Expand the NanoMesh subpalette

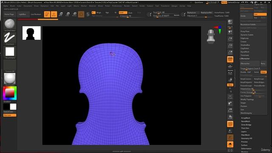[246, 122]
